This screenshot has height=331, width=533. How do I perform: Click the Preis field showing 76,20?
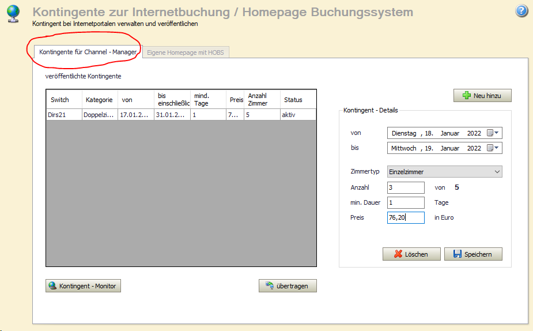(x=406, y=218)
